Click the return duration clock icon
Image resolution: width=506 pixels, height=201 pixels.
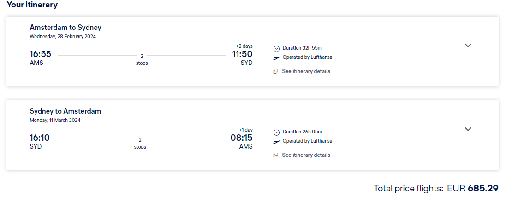pos(277,132)
